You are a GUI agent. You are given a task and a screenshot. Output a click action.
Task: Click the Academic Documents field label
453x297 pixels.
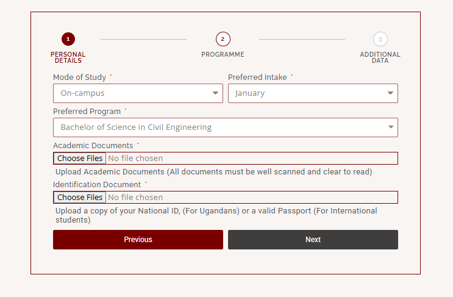tap(93, 146)
